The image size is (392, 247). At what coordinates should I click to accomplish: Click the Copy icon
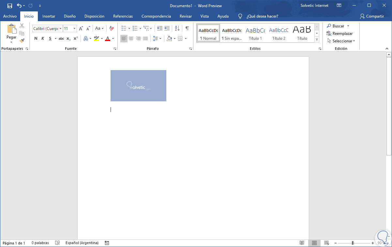point(22,33)
